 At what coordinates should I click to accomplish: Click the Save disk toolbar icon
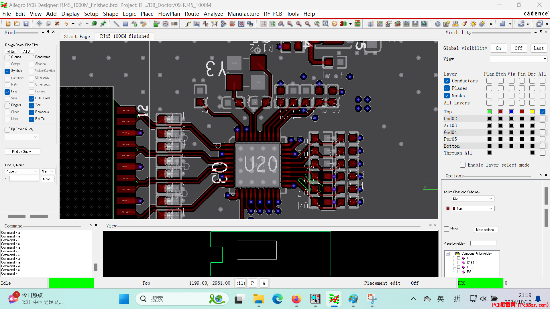[x=26, y=24]
